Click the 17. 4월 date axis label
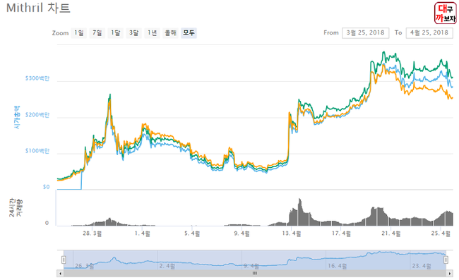The image size is (459, 280). [x=341, y=233]
